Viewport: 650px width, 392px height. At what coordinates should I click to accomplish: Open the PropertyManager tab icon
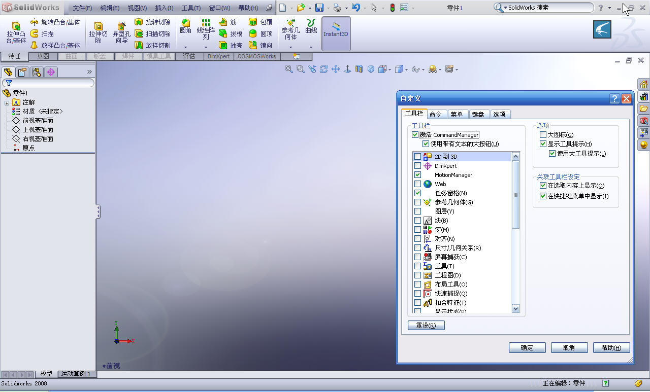(x=22, y=72)
